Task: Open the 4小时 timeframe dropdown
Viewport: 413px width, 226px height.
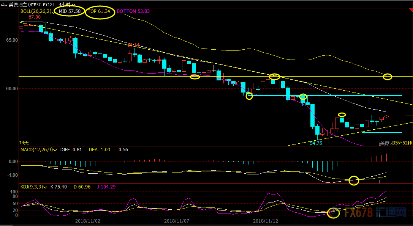Action: point(67,5)
